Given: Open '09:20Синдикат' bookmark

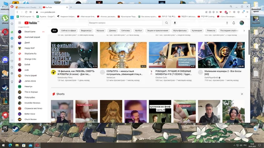Looking at the screenshot, I should pos(26,17).
